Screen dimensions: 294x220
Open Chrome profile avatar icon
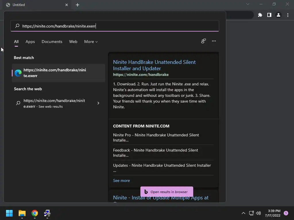pos(278,15)
